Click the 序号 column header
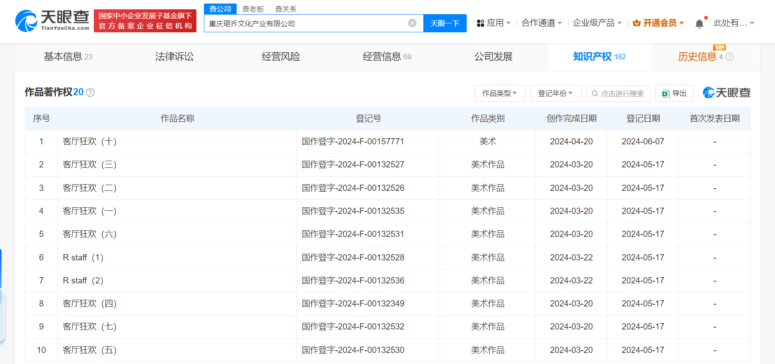Screen dimensions: 775x364 [x=42, y=118]
